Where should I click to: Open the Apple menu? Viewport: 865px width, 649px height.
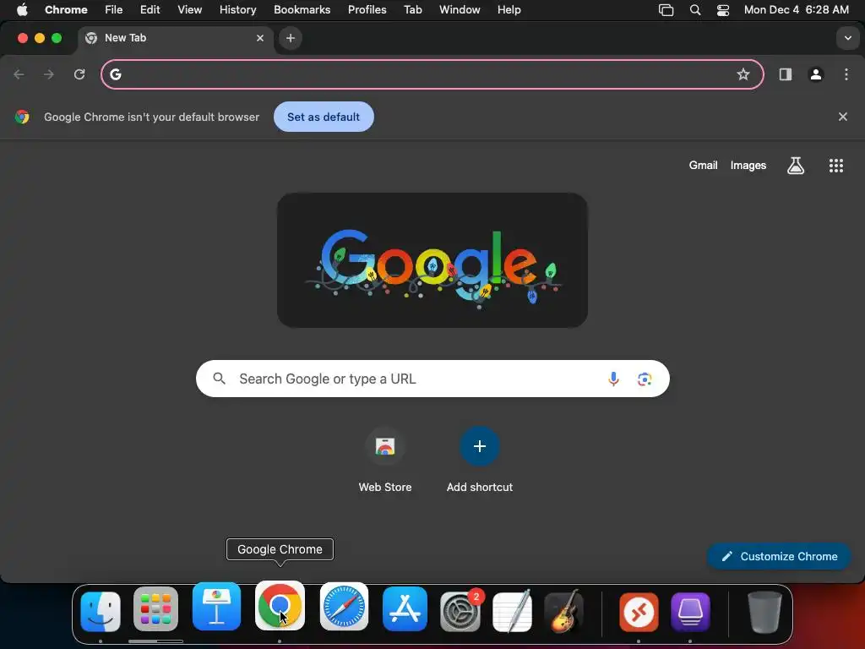[x=22, y=9]
